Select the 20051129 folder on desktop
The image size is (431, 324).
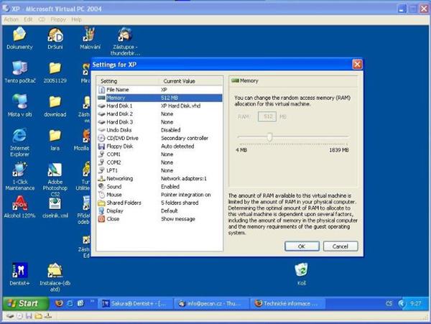tap(55, 73)
